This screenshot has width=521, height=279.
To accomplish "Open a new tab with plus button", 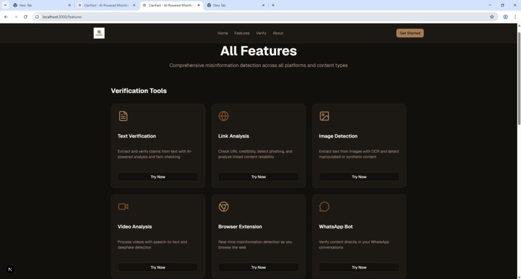I will [273, 5].
